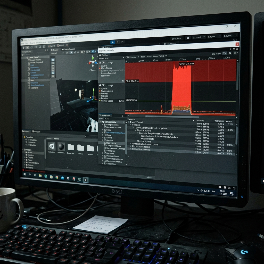Open the Accomt dropdown
Screen dimensions: 264x264
click(x=199, y=37)
